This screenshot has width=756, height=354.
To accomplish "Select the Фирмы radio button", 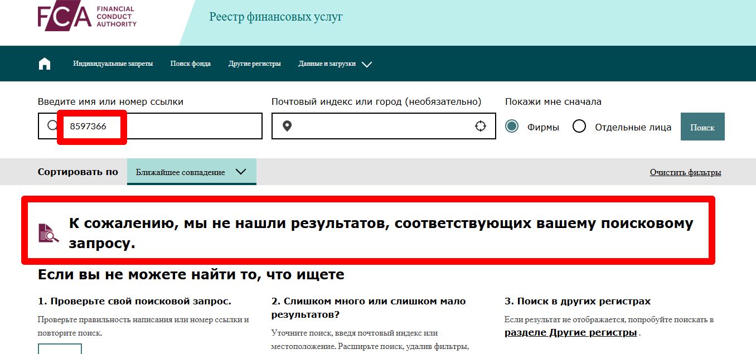I will click(512, 127).
